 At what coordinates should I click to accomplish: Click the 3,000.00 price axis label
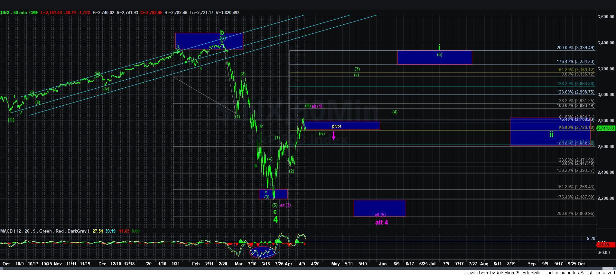(x=605, y=95)
